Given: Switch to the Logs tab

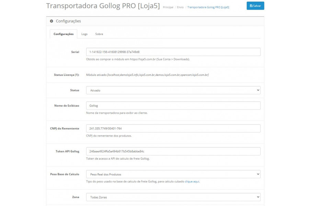Looking at the screenshot, I should (84, 34).
